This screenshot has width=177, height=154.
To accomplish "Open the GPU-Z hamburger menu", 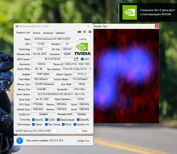I will (90, 32).
